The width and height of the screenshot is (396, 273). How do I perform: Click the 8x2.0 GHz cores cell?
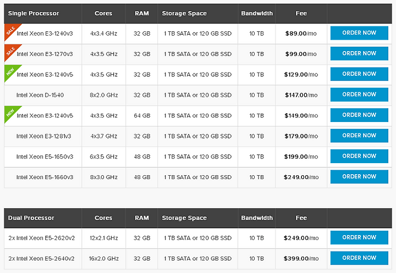(104, 95)
